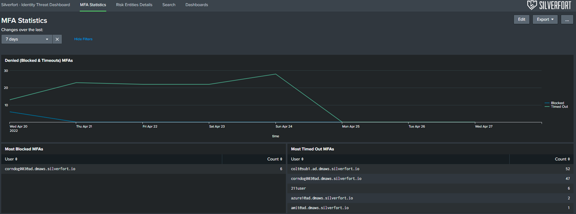Click the Most Blocked MFAs panel title
Image resolution: width=576 pixels, height=214 pixels.
24,149
